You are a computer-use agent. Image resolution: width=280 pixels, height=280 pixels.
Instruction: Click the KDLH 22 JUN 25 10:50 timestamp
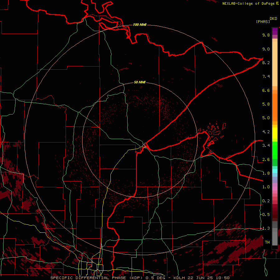tap(201, 278)
